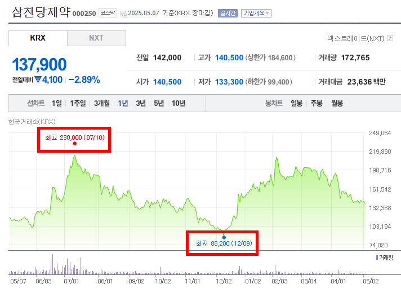
Task: Click the 거래대금 23,636 백만 value
Action: [366, 82]
